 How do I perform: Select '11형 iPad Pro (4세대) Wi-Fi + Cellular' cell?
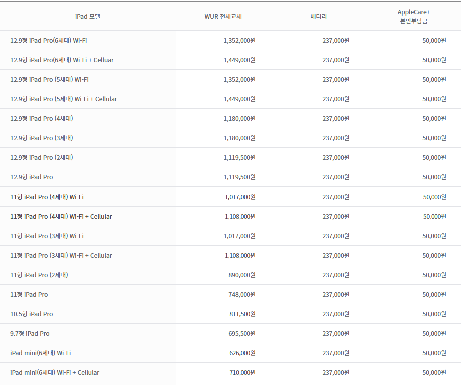pyautogui.click(x=61, y=217)
